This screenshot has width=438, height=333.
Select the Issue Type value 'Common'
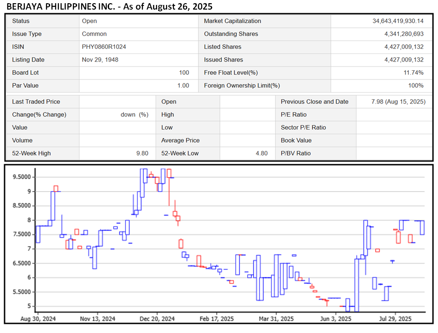[x=94, y=34]
